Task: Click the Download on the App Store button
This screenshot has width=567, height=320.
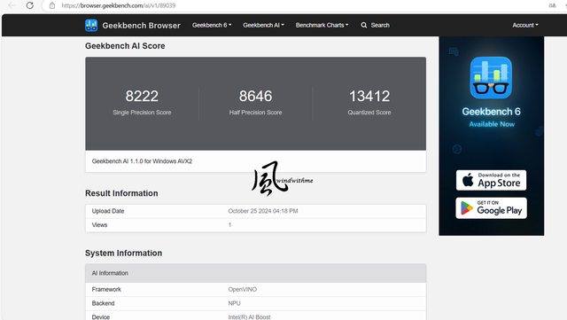Action: click(x=491, y=180)
